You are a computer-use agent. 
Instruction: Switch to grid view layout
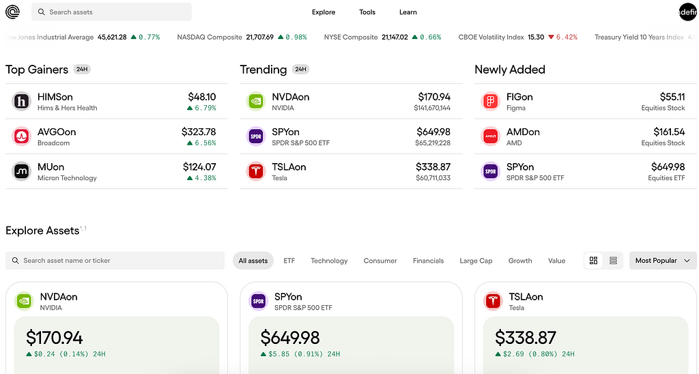pyautogui.click(x=594, y=261)
